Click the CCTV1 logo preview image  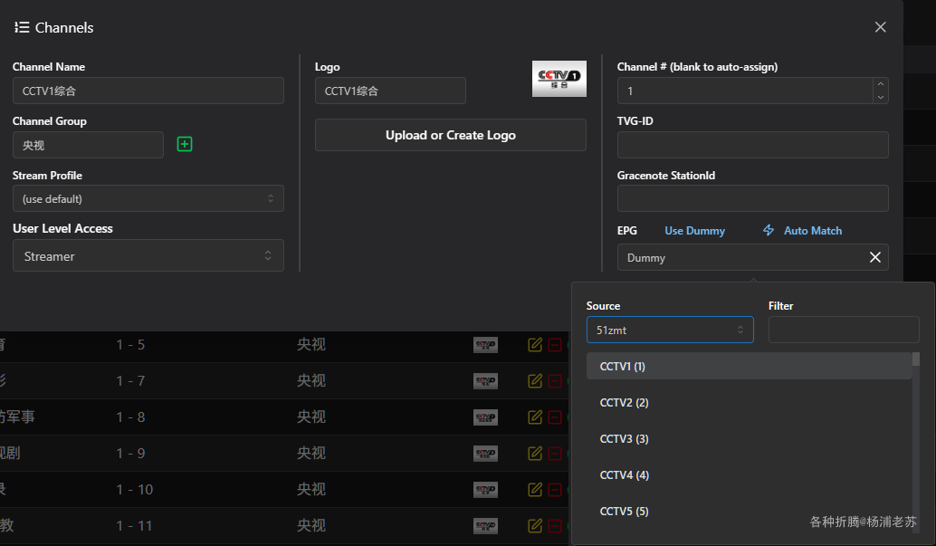[559, 79]
